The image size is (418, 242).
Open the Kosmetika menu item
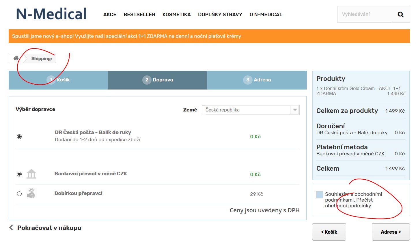point(176,14)
